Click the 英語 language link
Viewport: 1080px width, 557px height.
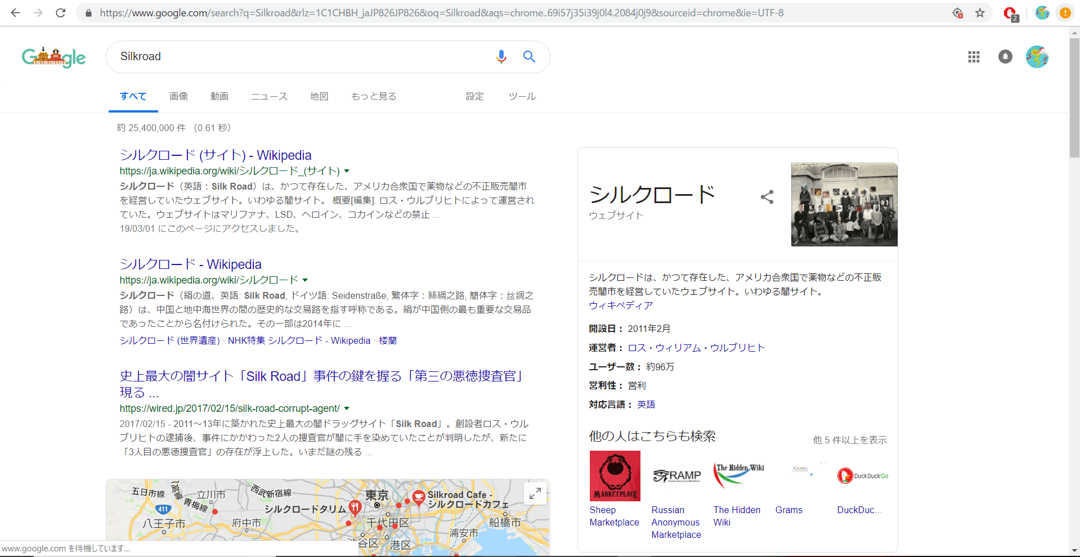point(646,405)
